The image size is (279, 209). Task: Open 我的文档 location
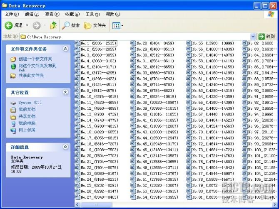click(x=27, y=110)
